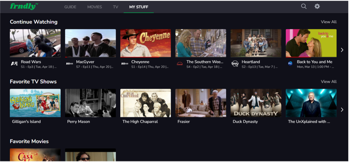The image size is (350, 162).
Task: Click the Circle logo beside The Southern Weekend
Action: click(180, 64)
